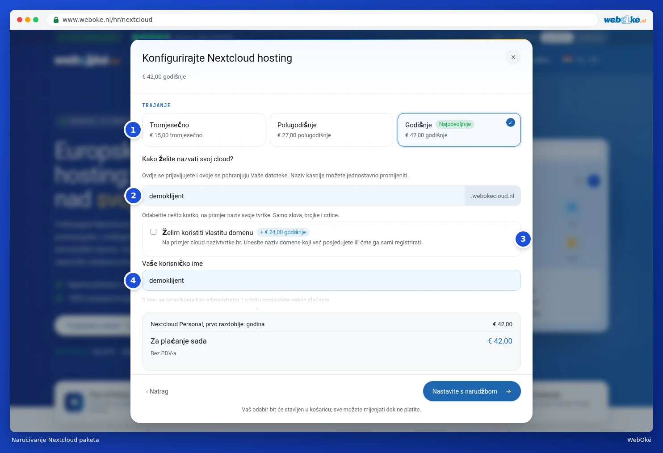Select the Tromjesečno duration option
Screen dimensions: 663x453
(204, 130)
